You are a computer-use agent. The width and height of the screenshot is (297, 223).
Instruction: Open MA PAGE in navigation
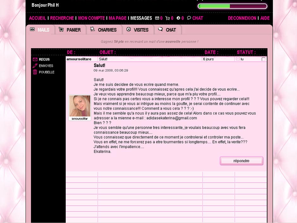[x=118, y=18]
